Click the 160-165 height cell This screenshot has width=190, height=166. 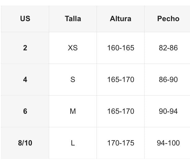click(121, 48)
